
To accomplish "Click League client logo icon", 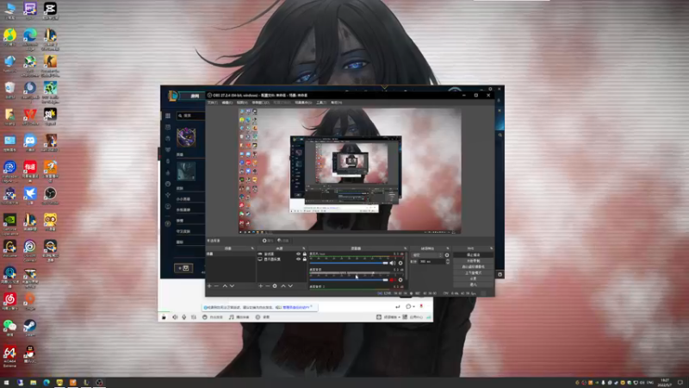I will [173, 96].
